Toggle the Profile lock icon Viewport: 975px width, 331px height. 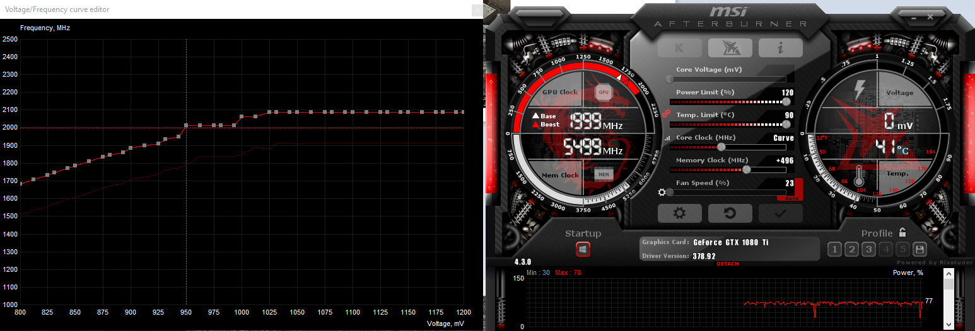[x=902, y=232]
